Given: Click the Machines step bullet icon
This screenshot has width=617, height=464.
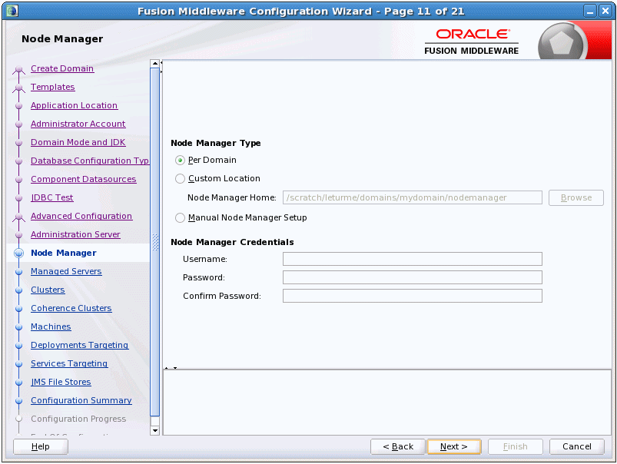Looking at the screenshot, I should tap(18, 327).
